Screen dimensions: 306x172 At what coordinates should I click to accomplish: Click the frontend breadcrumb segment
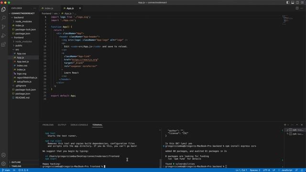coord(46,13)
